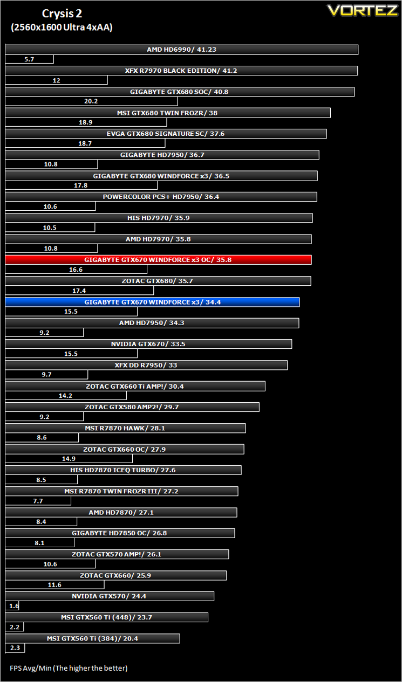Click "FPS Avg/Min (The higher the better)" caption
This screenshot has width=402, height=682.
coord(69,669)
